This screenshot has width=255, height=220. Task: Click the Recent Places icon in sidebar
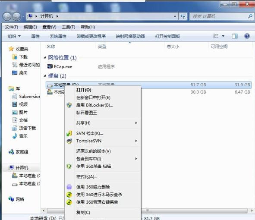(15, 65)
